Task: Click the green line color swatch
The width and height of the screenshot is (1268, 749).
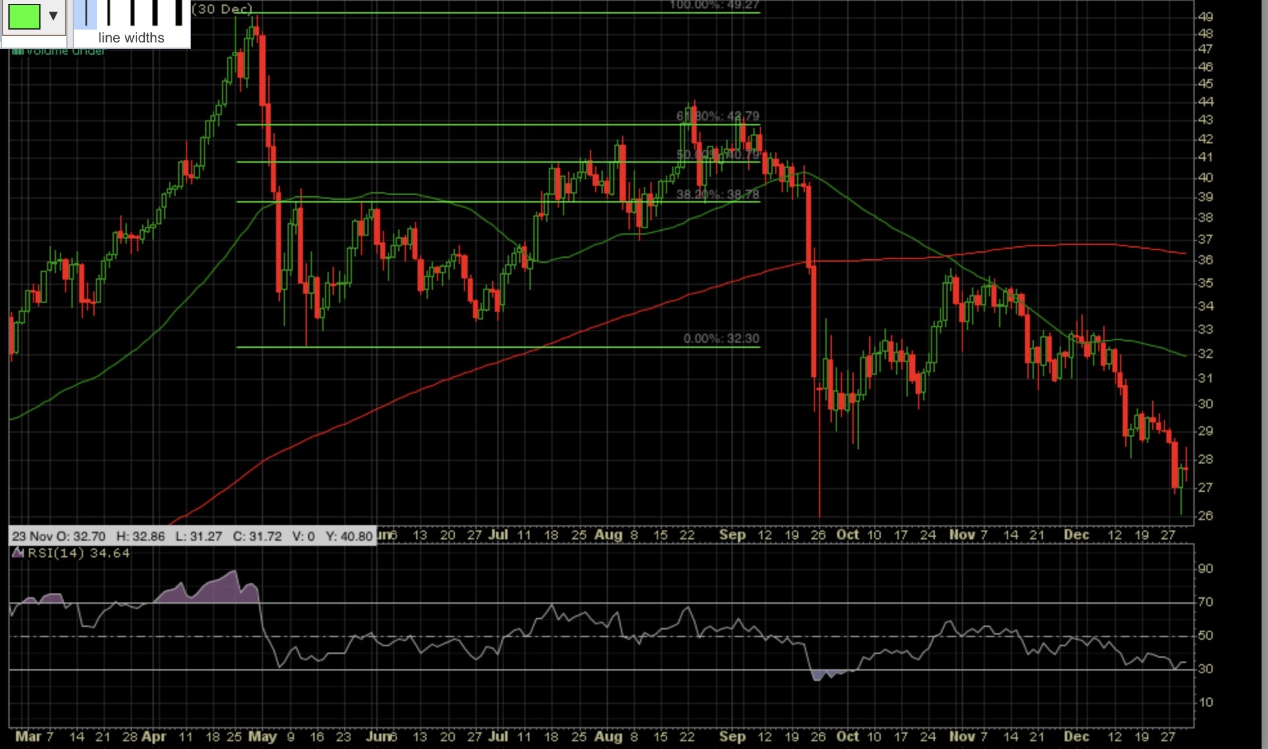Action: 24,16
